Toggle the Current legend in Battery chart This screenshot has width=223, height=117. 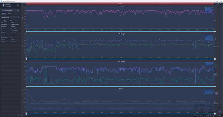[x=216, y=104]
